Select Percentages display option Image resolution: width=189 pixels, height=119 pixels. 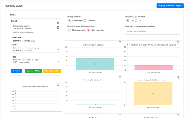pyautogui.click(x=70, y=20)
